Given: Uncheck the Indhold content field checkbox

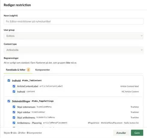Looking at the screenshot, I should point(14,92).
